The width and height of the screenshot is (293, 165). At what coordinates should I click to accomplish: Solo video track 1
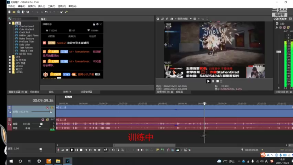click(x=52, y=107)
